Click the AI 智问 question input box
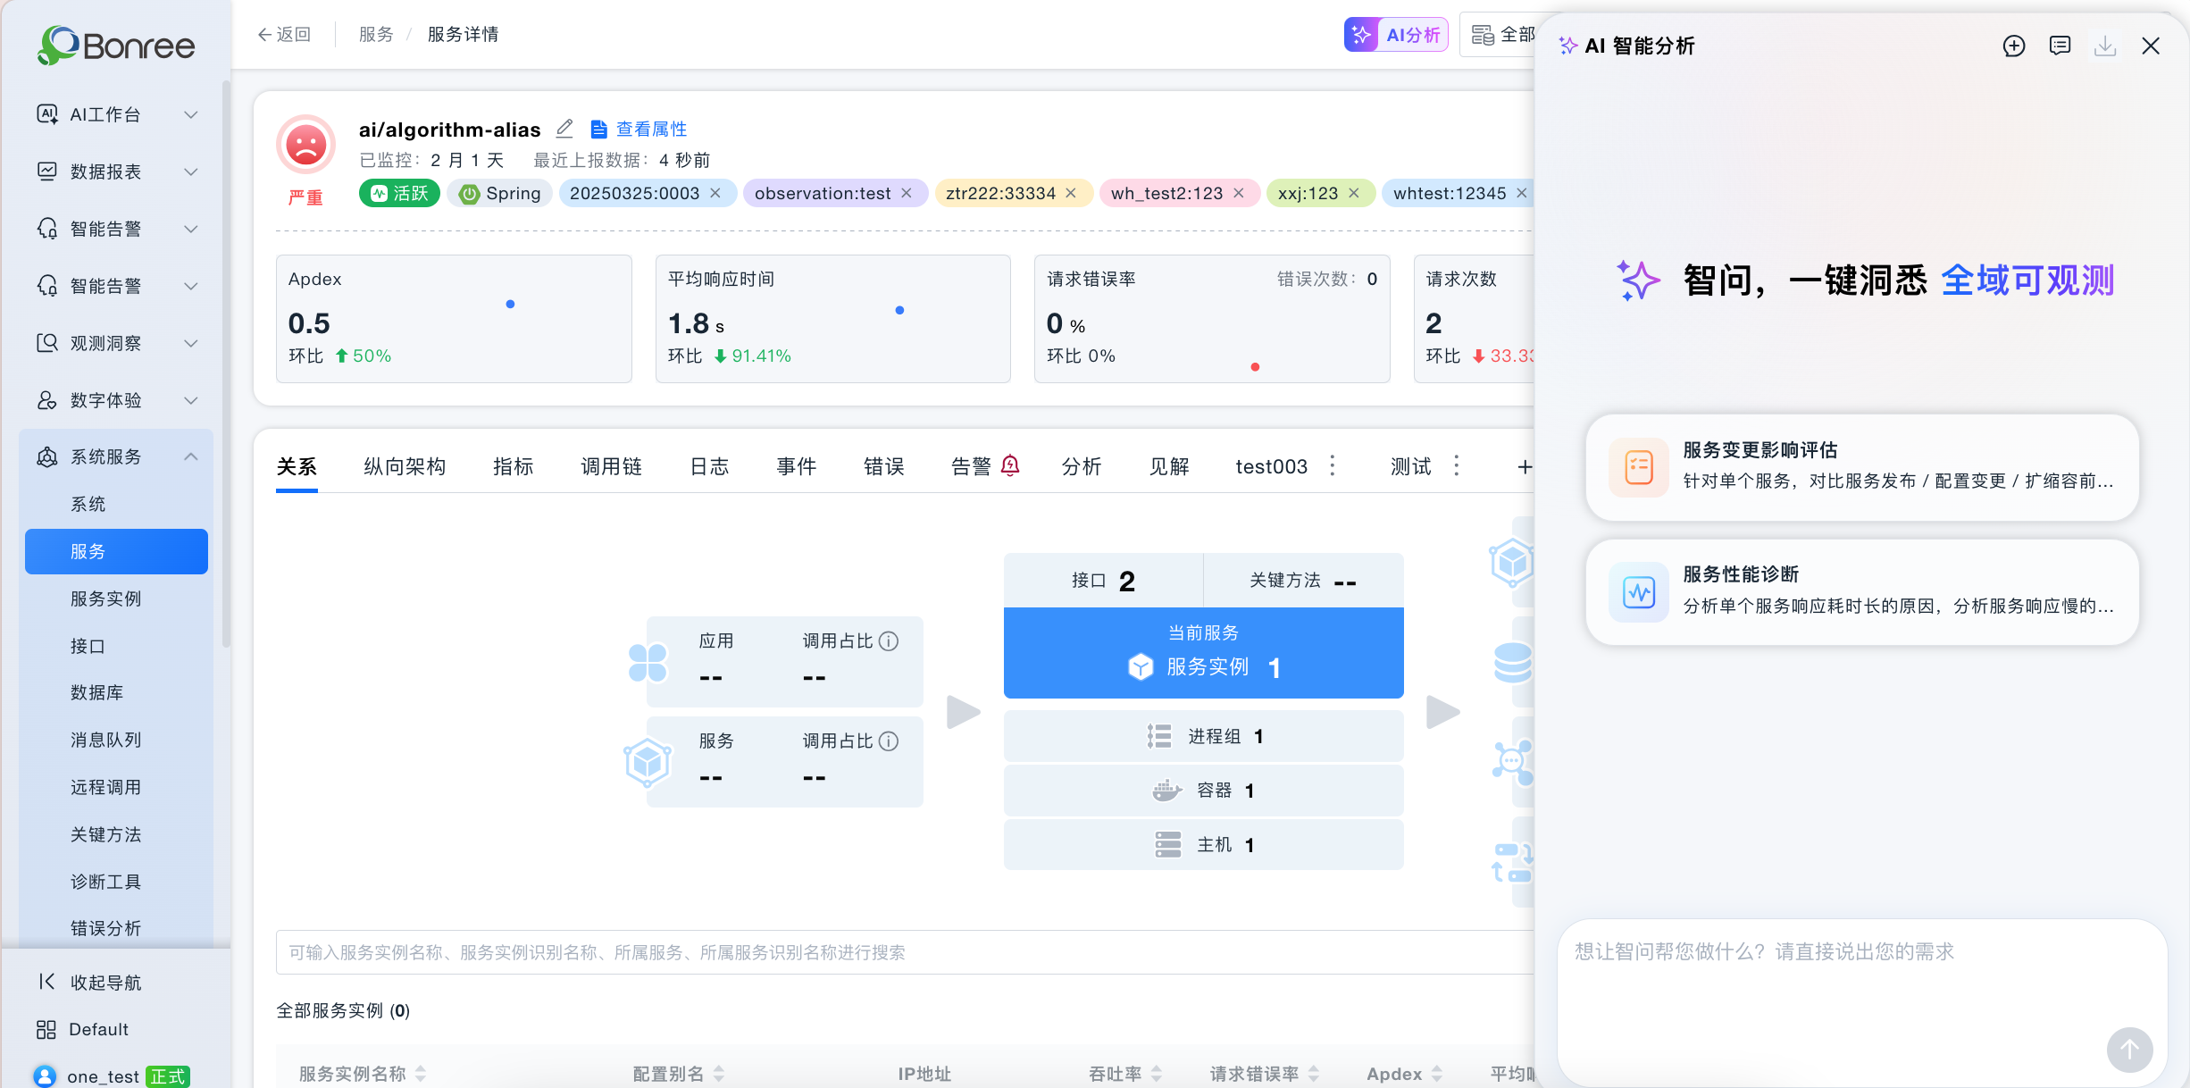 click(x=1861, y=1002)
